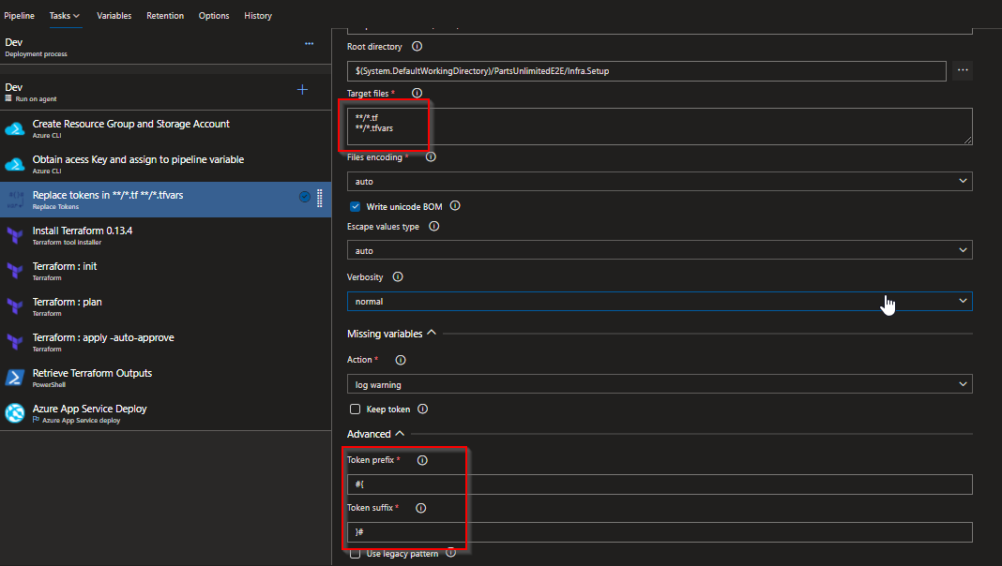The width and height of the screenshot is (1002, 566).
Task: Click Token suffix info icon
Action: (420, 508)
